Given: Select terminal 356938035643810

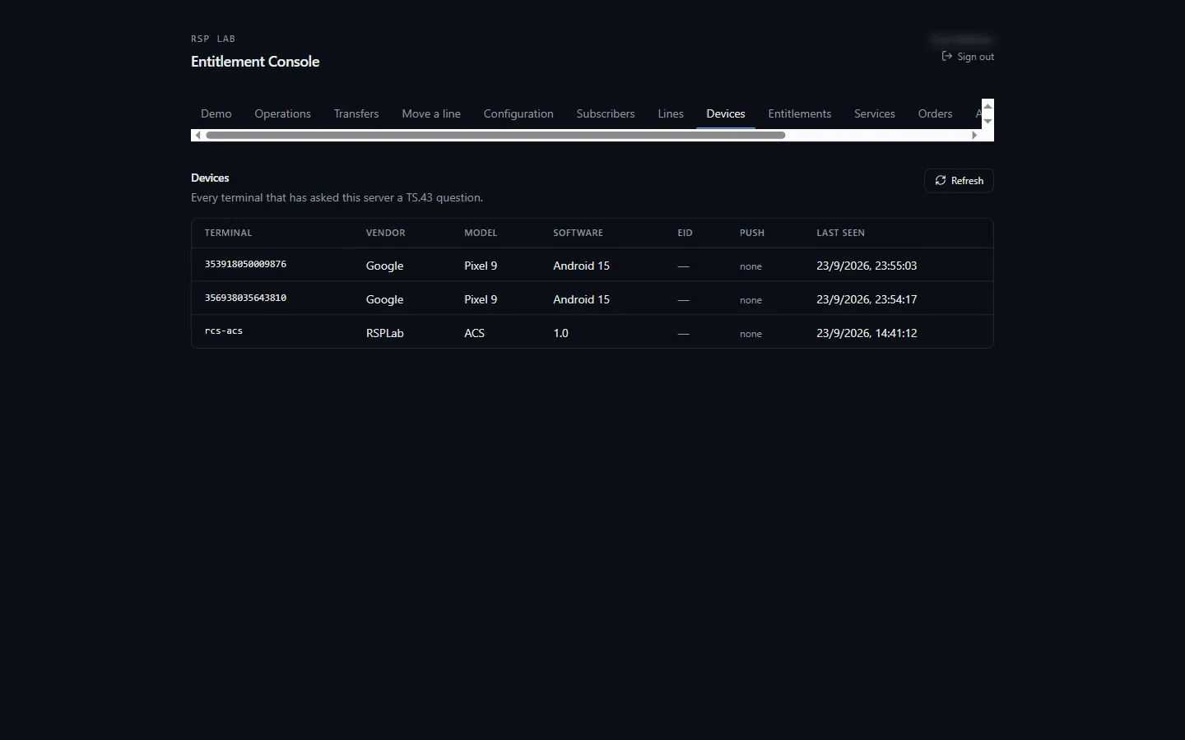Looking at the screenshot, I should click(x=245, y=298).
